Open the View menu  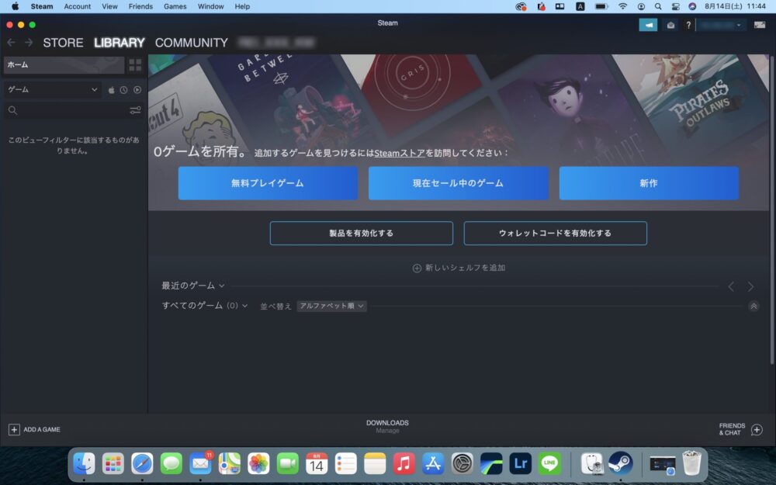[x=109, y=6]
